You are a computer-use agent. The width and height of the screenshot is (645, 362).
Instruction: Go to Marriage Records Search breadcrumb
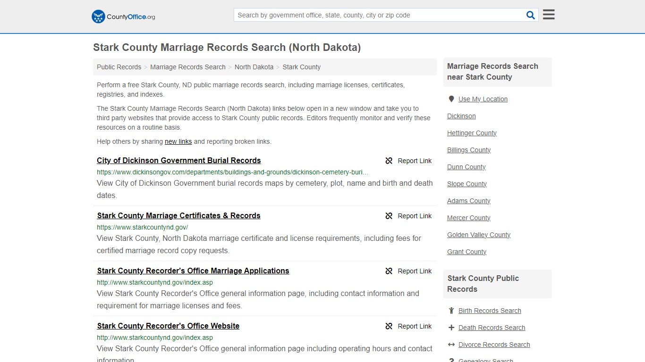[188, 67]
